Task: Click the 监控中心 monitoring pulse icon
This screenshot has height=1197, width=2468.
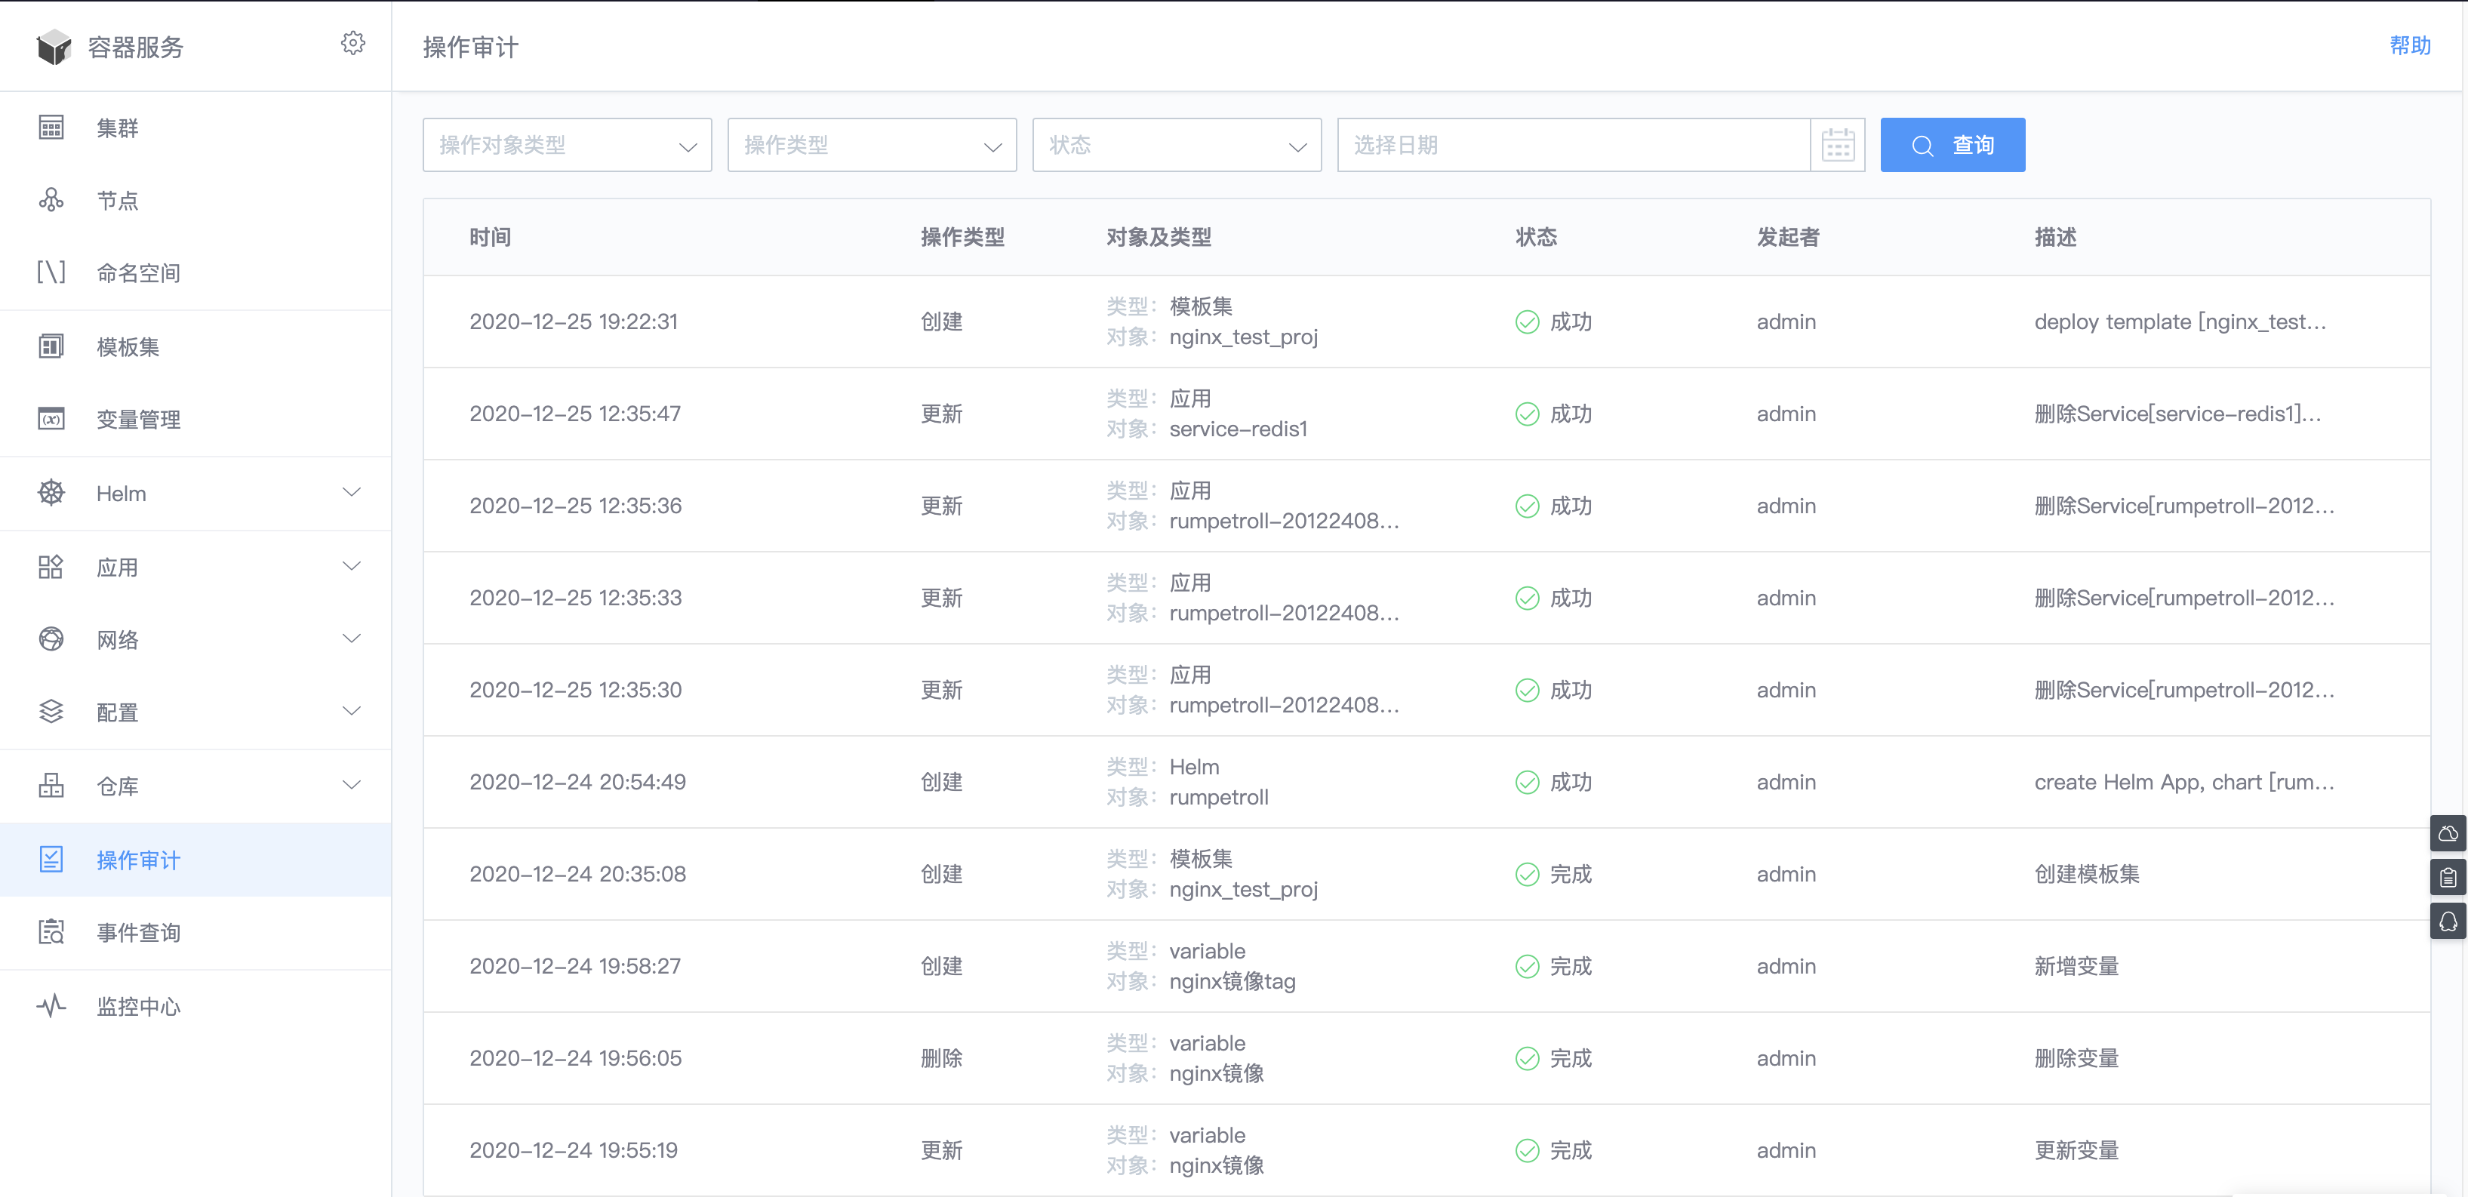Action: (x=51, y=1005)
